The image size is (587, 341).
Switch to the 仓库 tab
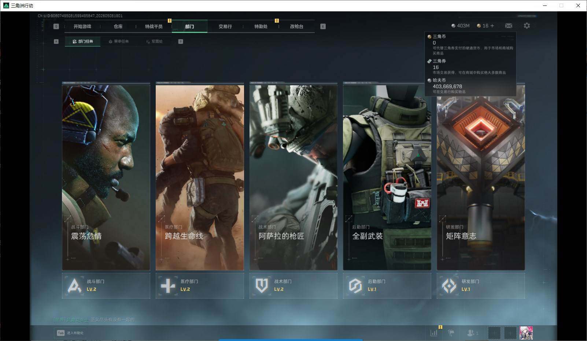[x=118, y=26]
